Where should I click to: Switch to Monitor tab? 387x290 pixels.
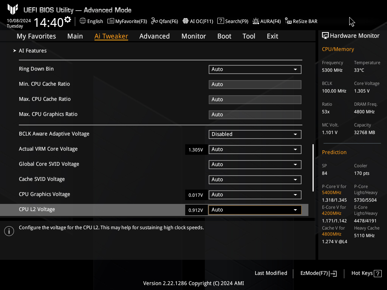194,36
